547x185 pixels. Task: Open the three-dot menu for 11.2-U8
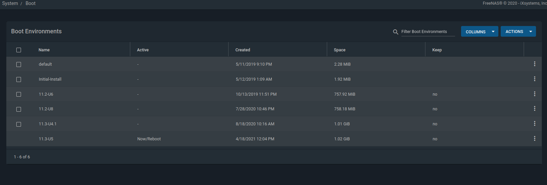[x=534, y=108]
